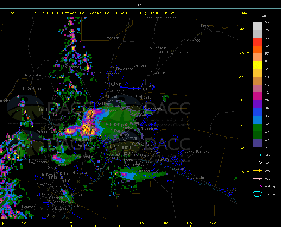The image size is (281, 227).
Task: Click the C_Chilenos place label
Action: pos(32,89)
